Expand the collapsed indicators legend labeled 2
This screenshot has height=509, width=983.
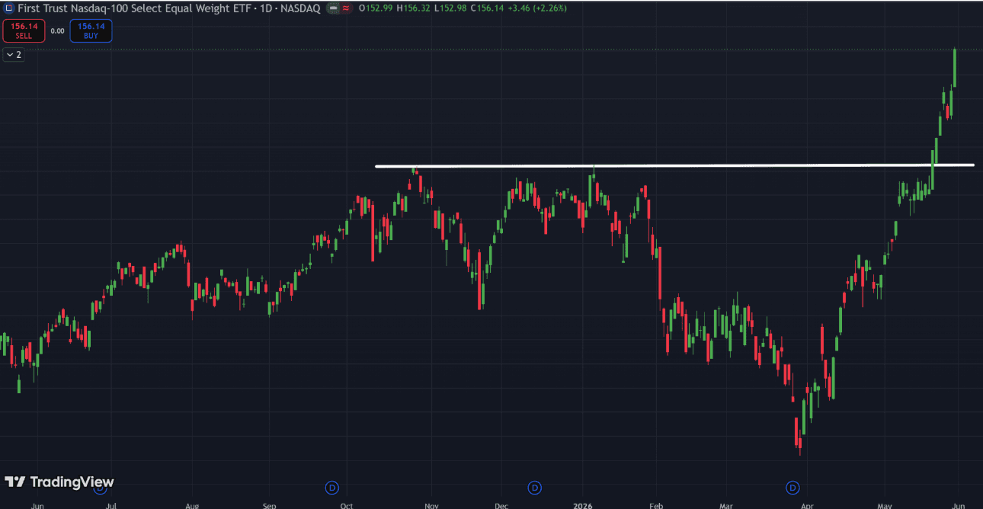click(14, 55)
